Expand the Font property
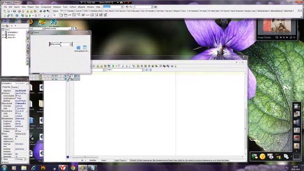 [x=2, y=134]
